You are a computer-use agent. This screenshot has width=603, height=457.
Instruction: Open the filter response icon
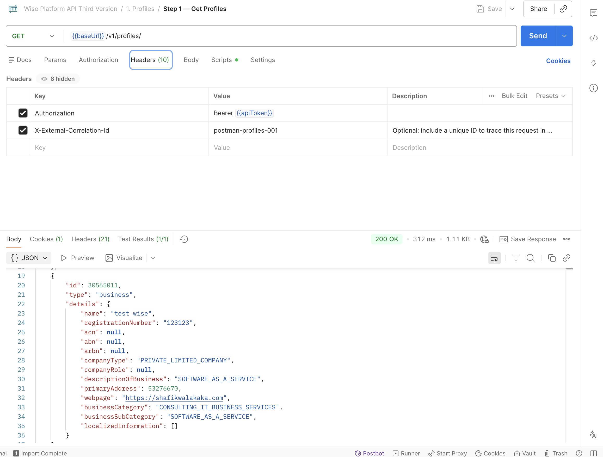515,258
